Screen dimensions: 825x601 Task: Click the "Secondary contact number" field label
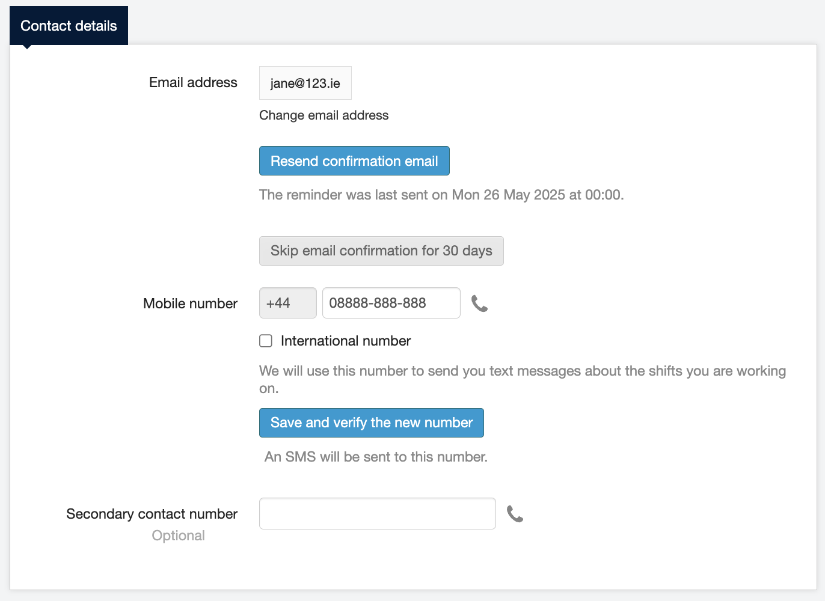pos(152,514)
